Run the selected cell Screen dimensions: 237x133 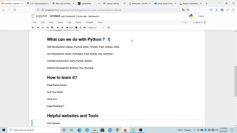tap(70, 28)
